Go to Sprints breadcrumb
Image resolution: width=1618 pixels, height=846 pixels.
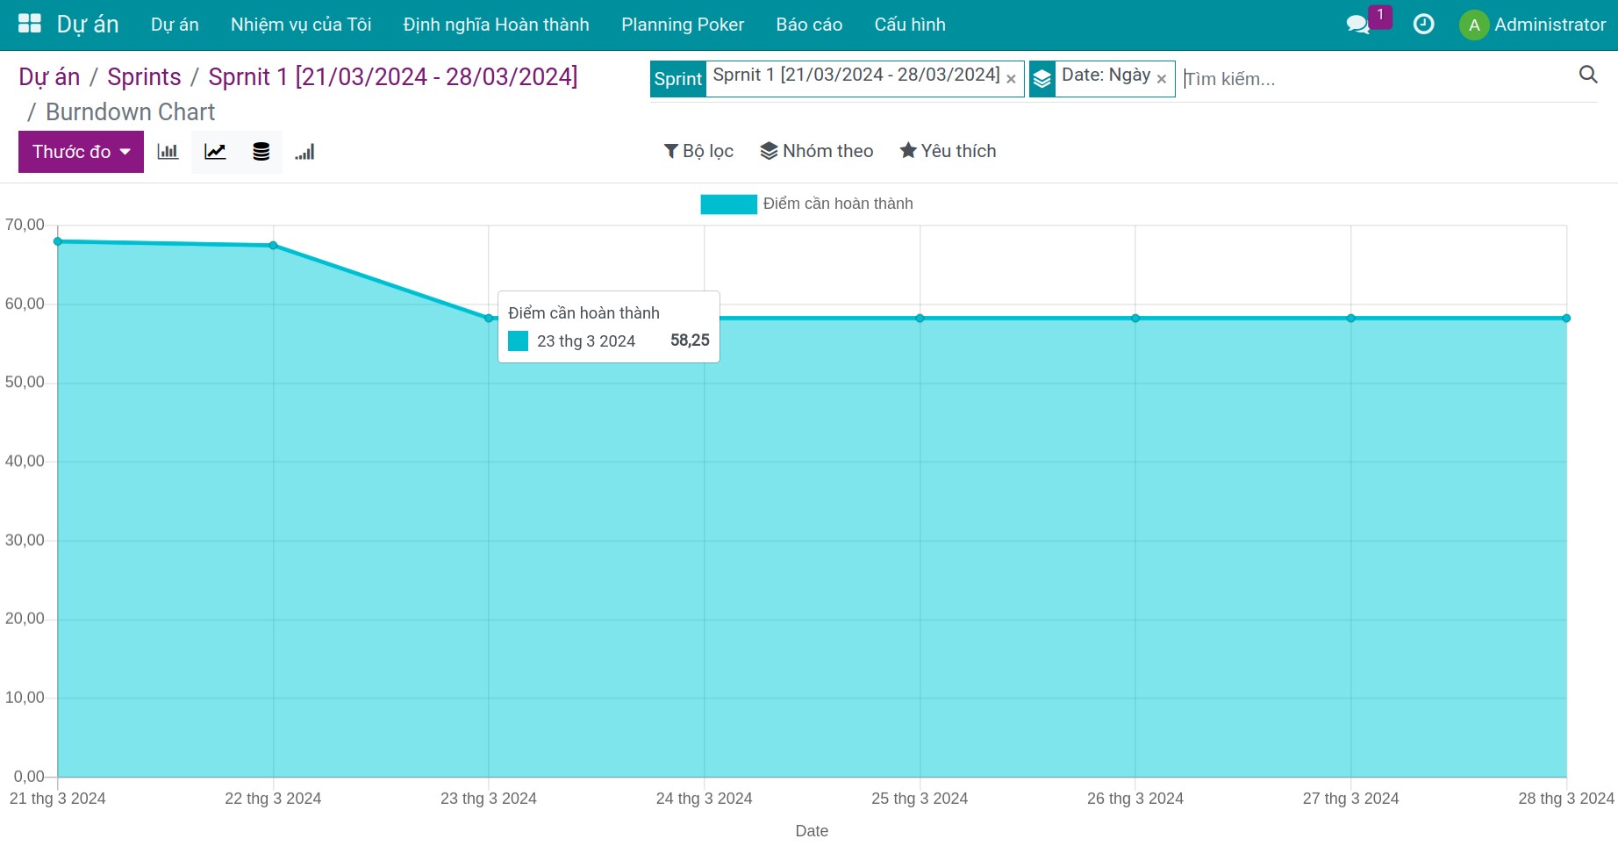(144, 77)
